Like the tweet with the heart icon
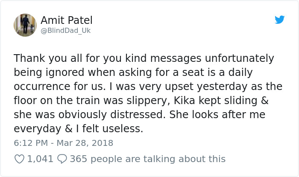This screenshot has width=299, height=177. pos(20,159)
